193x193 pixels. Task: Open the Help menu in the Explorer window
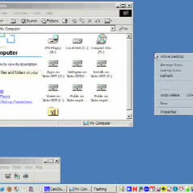click(x=49, y=13)
